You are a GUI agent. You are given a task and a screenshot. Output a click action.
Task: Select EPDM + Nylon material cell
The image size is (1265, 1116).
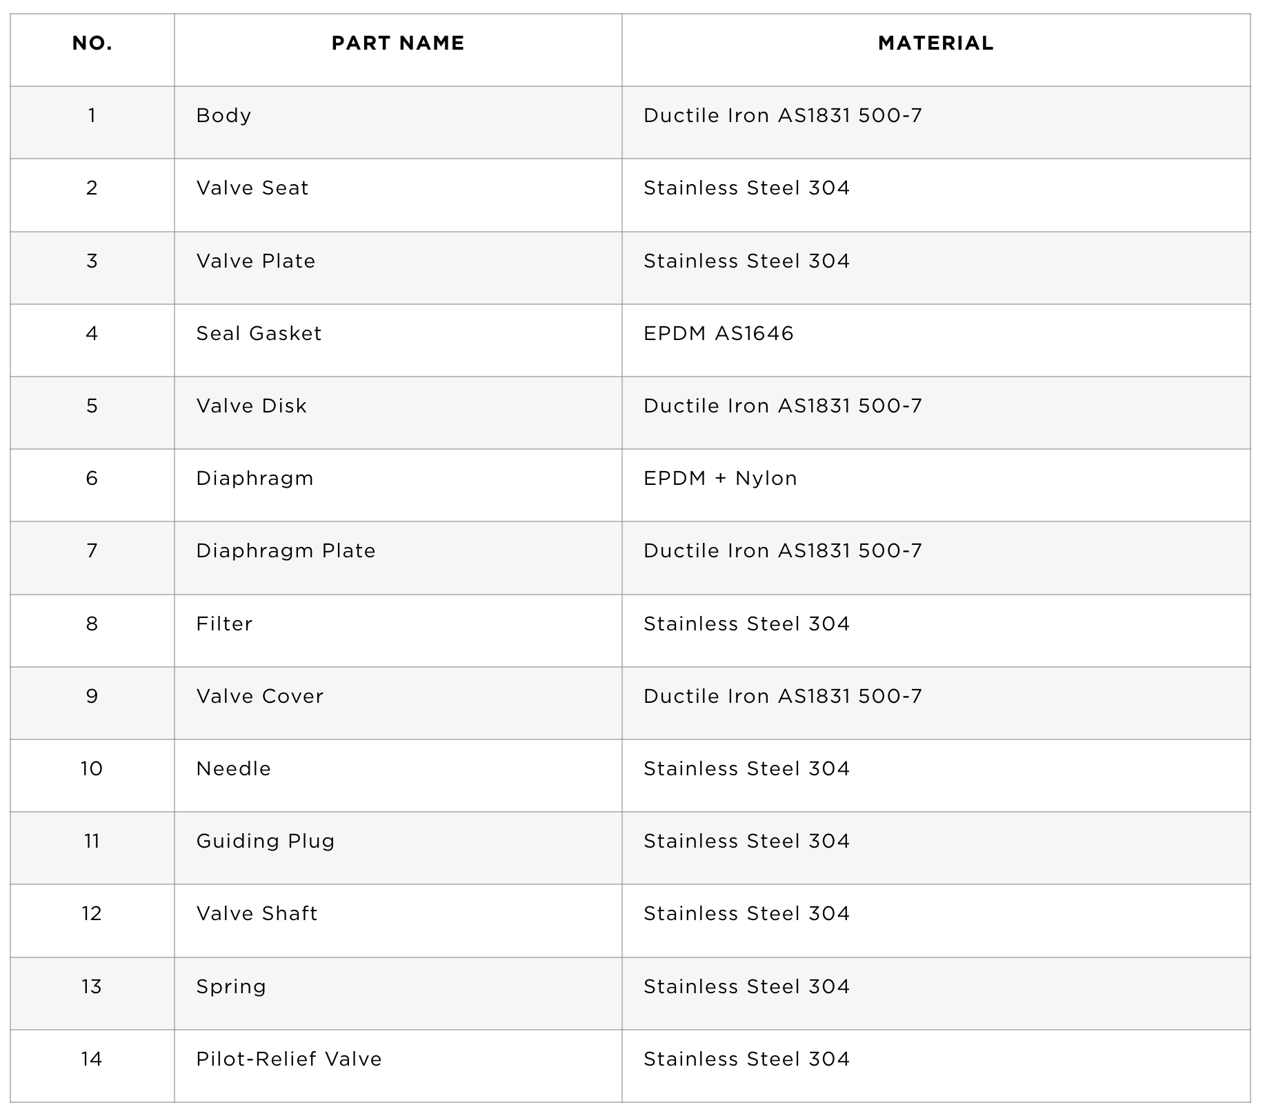tap(720, 479)
